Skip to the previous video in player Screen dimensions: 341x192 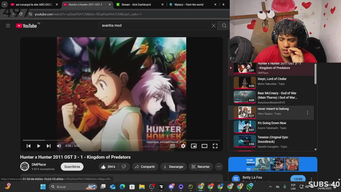pyautogui.click(x=29, y=146)
